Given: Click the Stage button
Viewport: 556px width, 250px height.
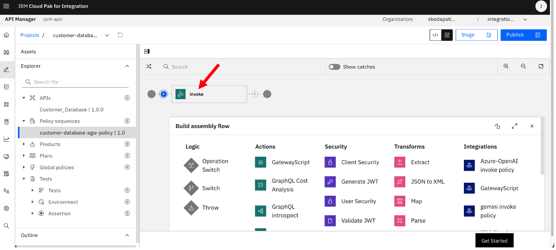Looking at the screenshot, I should click(477, 35).
